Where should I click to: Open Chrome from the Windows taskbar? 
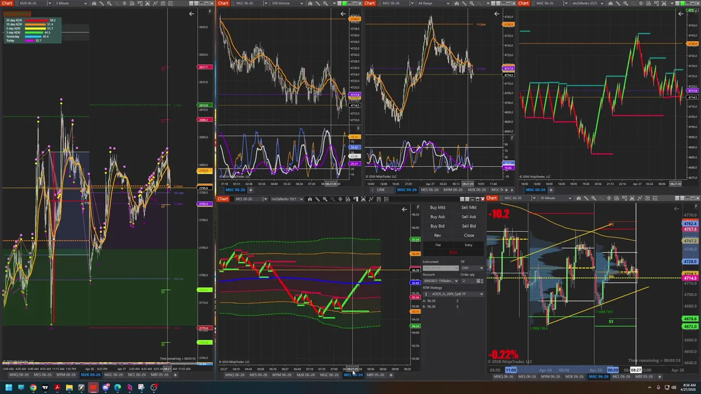tap(33, 387)
